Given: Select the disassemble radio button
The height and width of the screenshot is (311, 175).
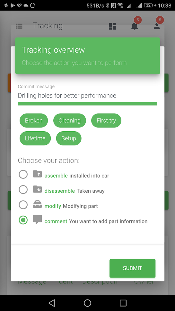Looking at the screenshot, I should click(x=23, y=190).
